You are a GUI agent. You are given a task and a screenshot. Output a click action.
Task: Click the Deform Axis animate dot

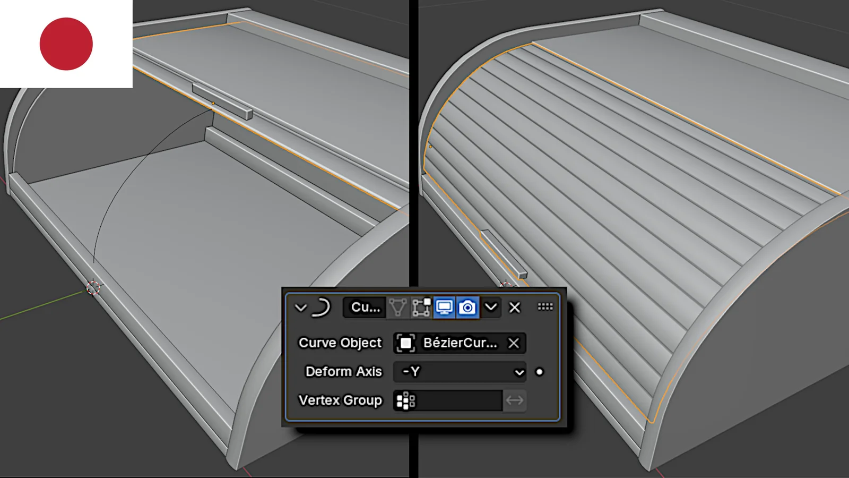[540, 372]
